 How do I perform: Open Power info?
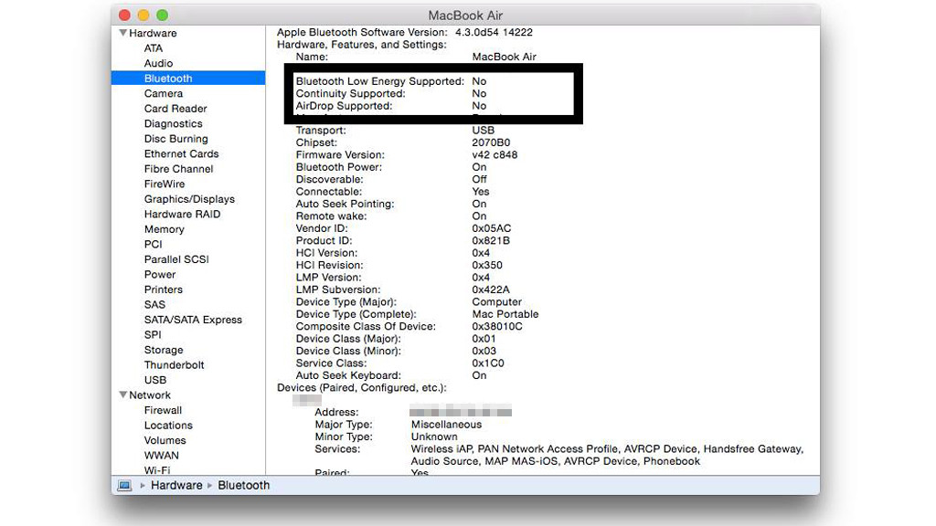point(160,274)
